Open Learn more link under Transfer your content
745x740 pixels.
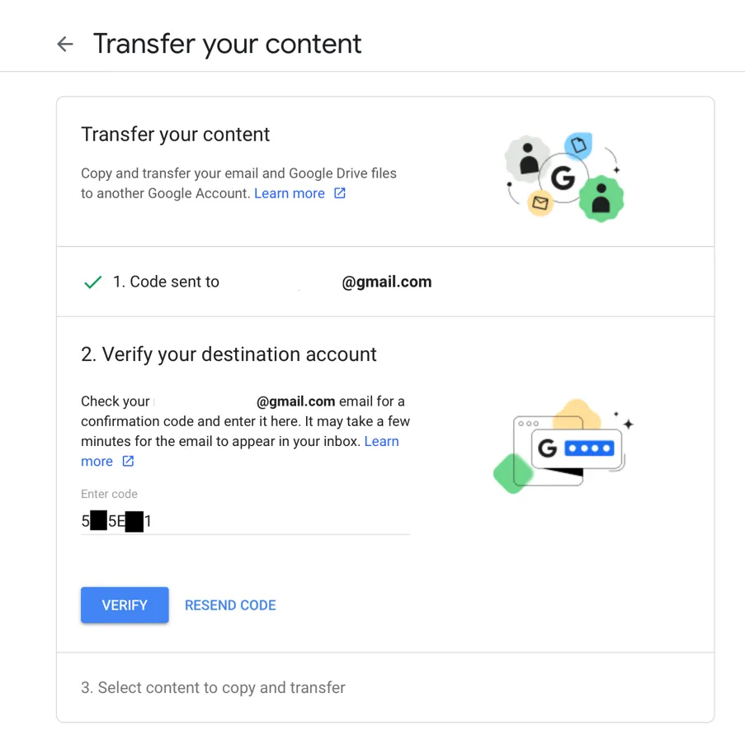[x=290, y=193]
